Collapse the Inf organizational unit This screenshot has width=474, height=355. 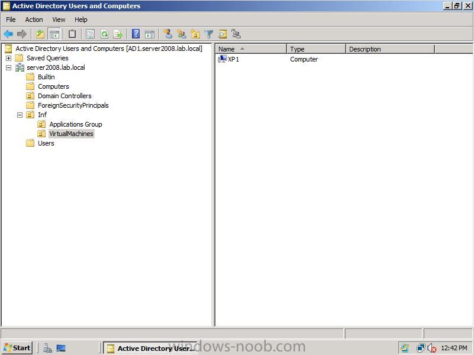pos(20,115)
